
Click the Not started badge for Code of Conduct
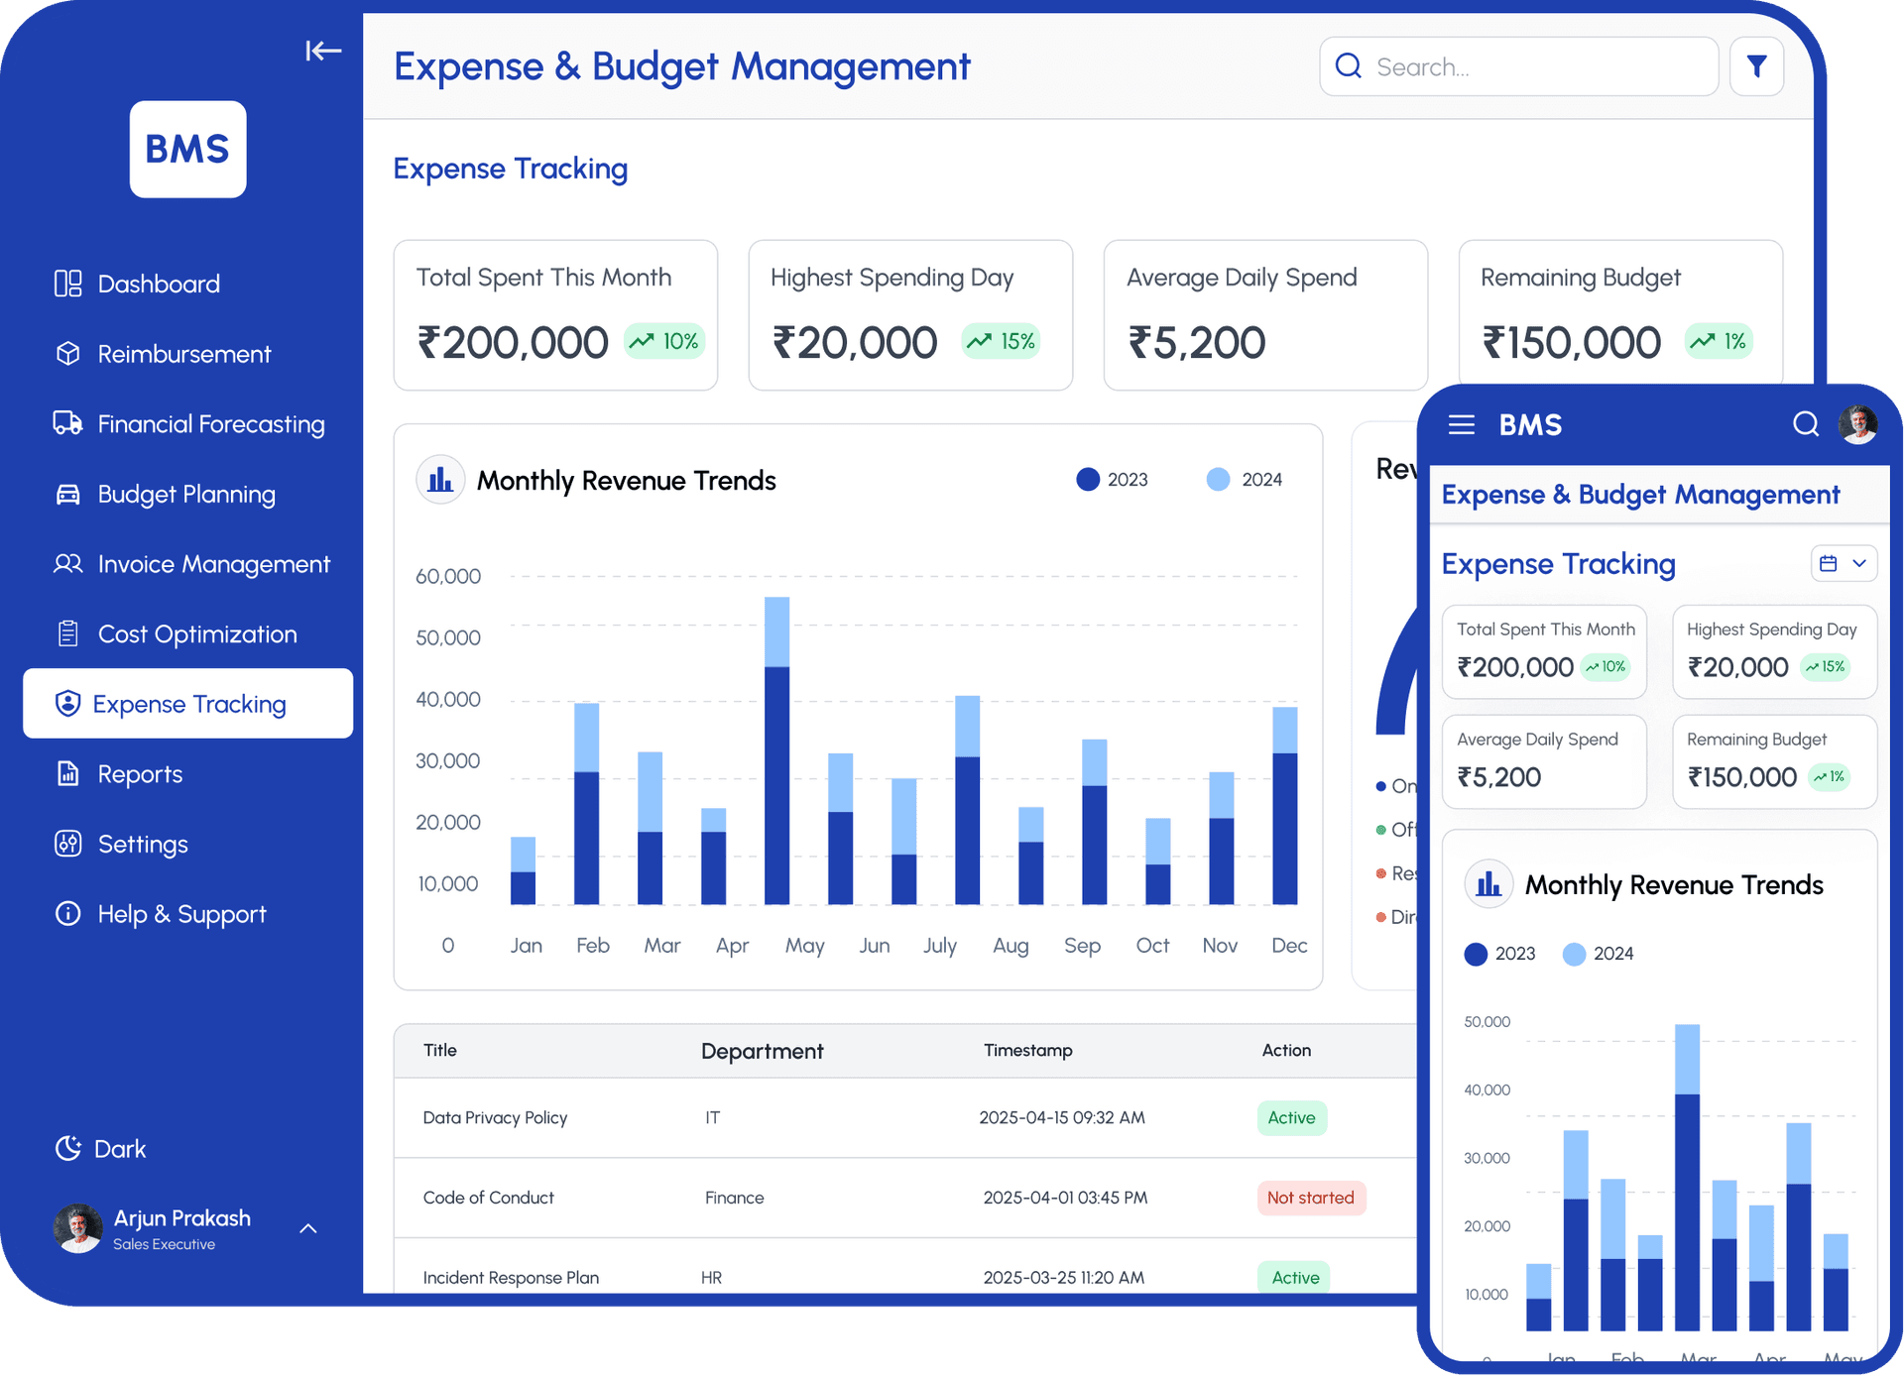click(1311, 1198)
